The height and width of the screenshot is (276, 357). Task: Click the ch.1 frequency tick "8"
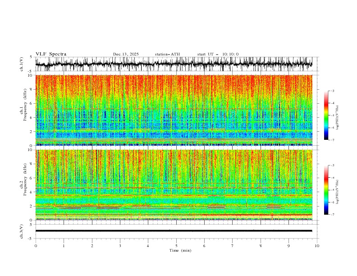point(32,89)
